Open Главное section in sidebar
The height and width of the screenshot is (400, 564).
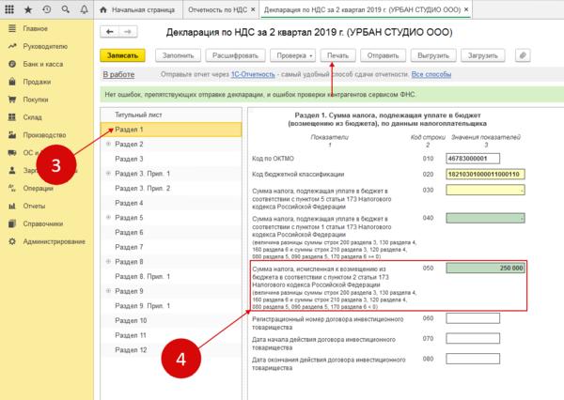tap(36, 28)
